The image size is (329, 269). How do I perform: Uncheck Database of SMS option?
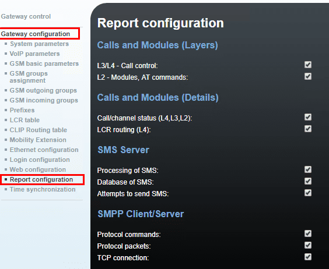tap(308, 181)
